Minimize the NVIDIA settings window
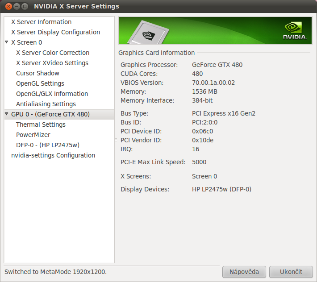This screenshot has height=282, width=317. pyautogui.click(x=17, y=6)
